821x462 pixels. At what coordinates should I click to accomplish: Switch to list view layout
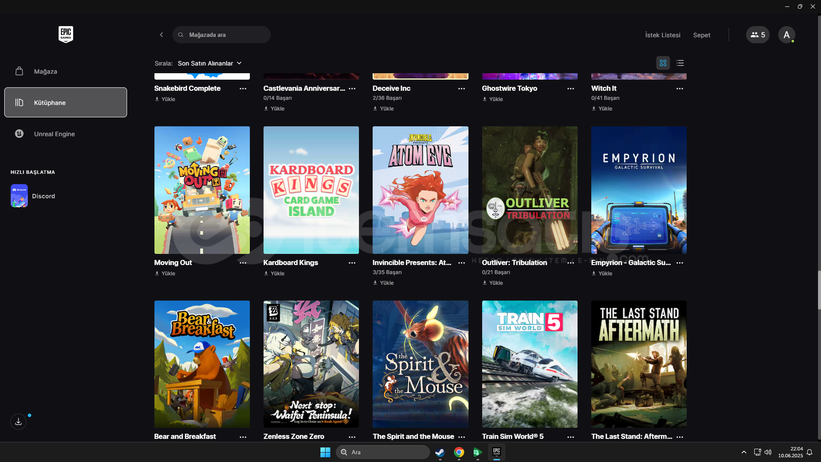[680, 63]
